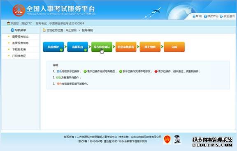Select 下载报名表 in the sidebar
Image resolution: width=237 pixels, height=151 pixels.
pos(19,49)
